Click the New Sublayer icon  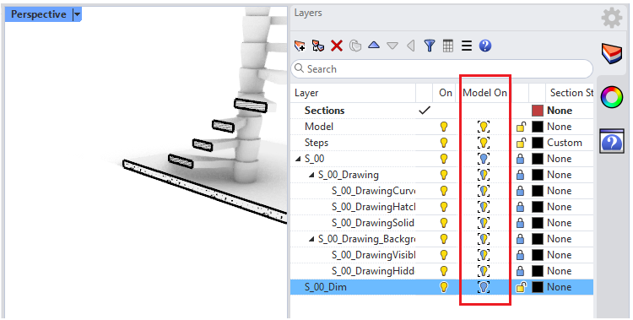point(318,46)
